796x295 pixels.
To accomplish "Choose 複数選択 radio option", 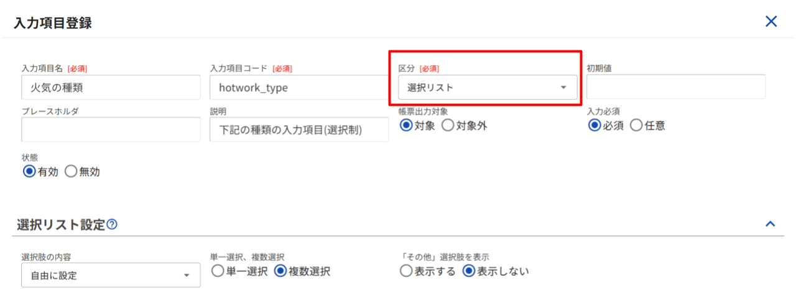I will click(280, 271).
